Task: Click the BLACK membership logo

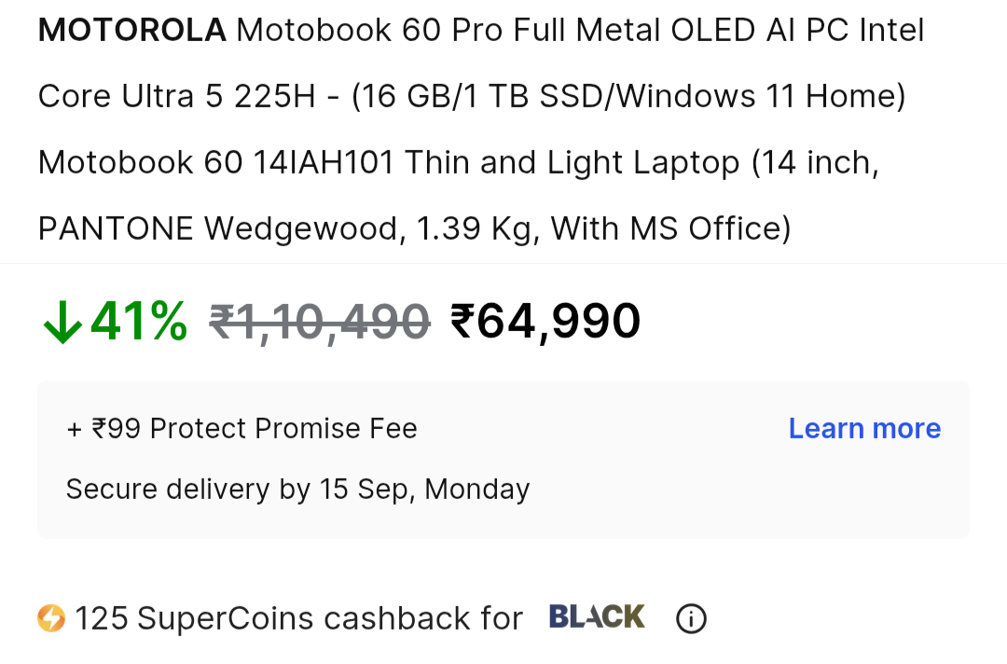Action: click(597, 616)
